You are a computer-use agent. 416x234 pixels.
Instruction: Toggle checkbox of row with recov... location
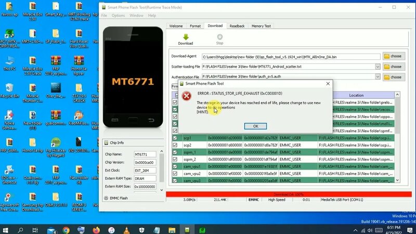coord(175,109)
